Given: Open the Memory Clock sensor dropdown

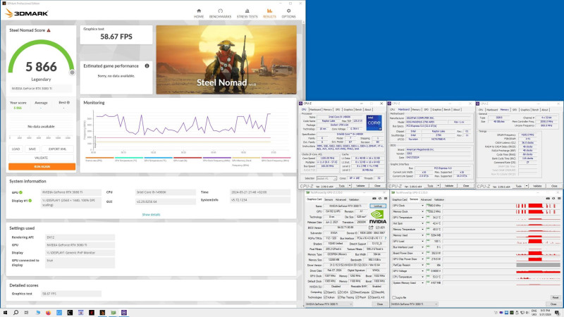Looking at the screenshot, I should coord(422,212).
